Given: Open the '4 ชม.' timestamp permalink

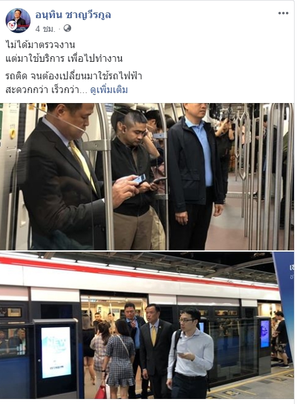Looking at the screenshot, I should point(46,29).
